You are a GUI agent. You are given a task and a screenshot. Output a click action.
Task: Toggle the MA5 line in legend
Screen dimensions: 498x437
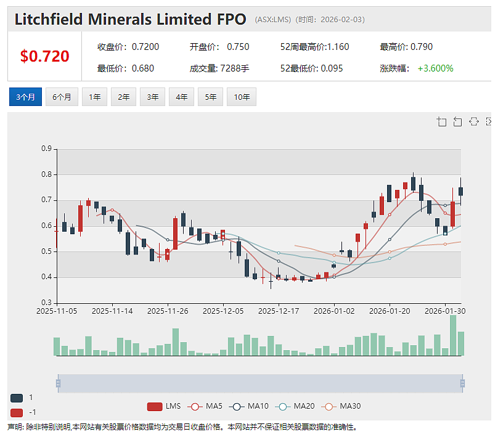tap(205, 407)
